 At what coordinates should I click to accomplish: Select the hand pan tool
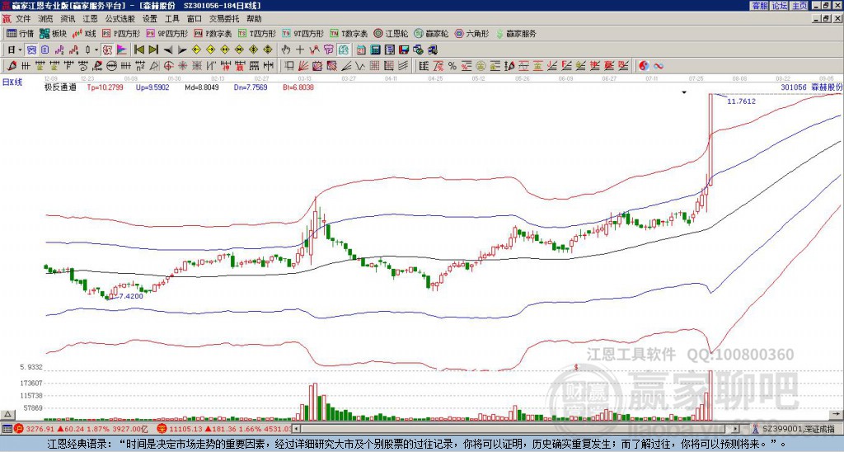(286, 50)
